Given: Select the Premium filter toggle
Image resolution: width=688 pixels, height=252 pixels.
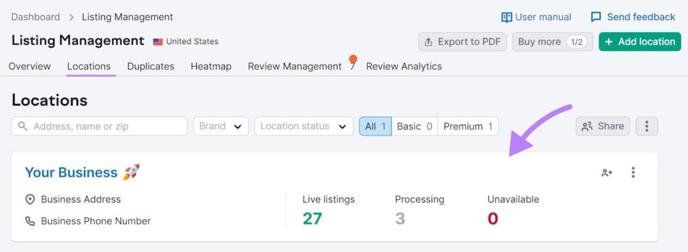Looking at the screenshot, I should (468, 127).
